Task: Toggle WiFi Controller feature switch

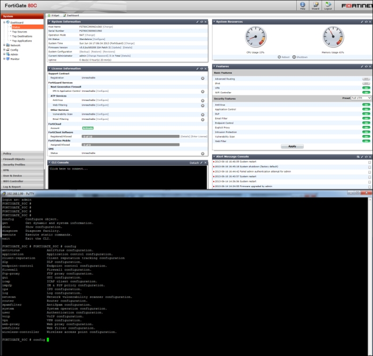Action: tap(366, 92)
